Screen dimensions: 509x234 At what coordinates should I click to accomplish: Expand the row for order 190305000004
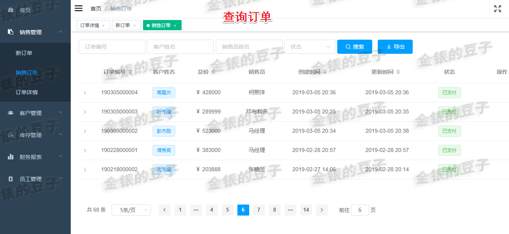coord(85,92)
